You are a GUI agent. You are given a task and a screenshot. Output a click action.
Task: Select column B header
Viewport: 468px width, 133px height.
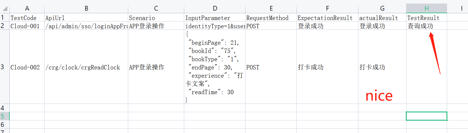[x=86, y=8]
